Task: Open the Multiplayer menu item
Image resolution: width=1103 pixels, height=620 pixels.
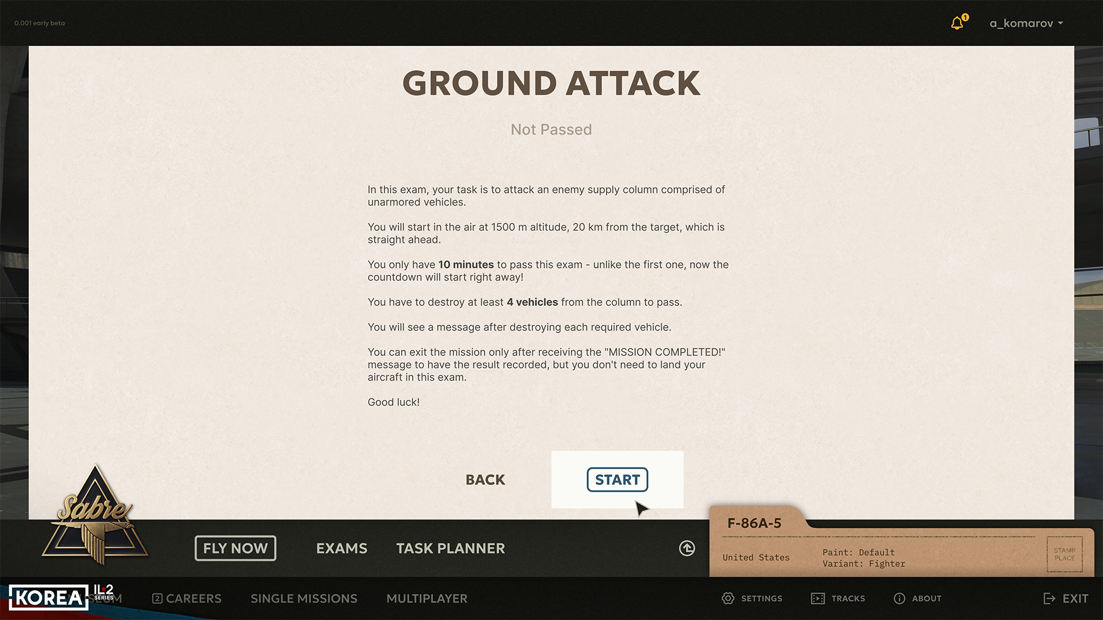Action: 427,598
